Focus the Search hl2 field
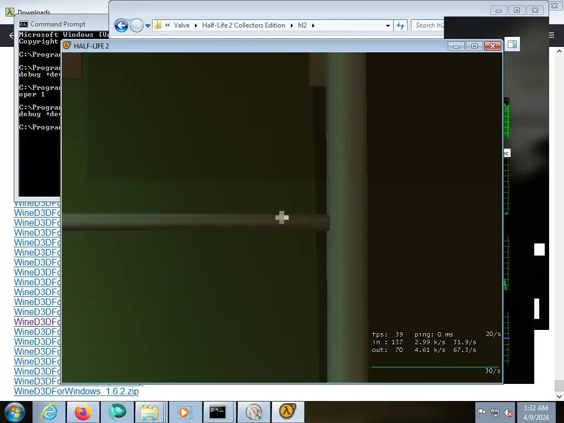 point(428,25)
